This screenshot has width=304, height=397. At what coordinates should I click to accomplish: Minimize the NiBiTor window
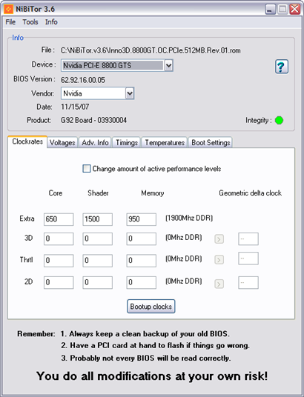[271, 9]
